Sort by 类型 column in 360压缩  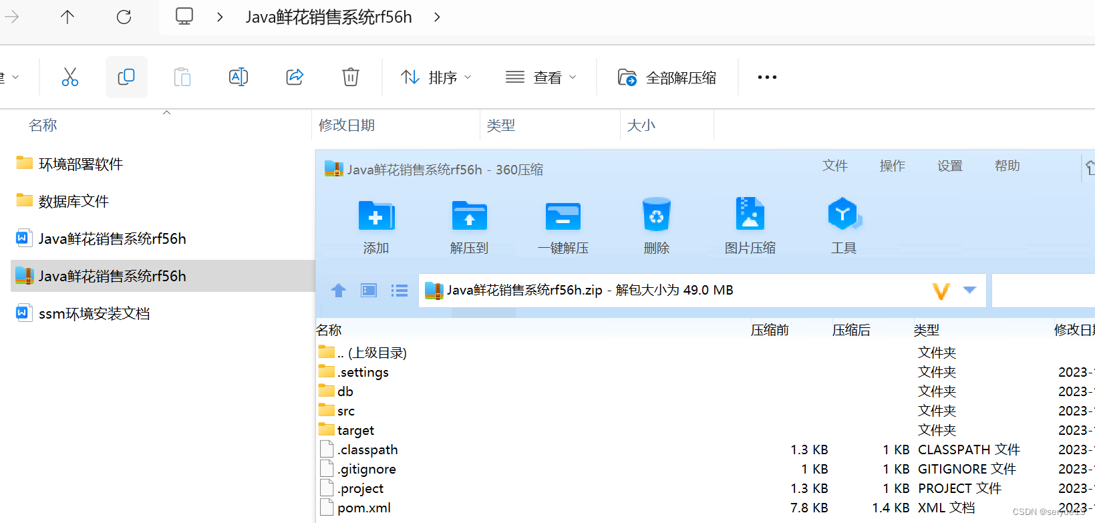927,330
